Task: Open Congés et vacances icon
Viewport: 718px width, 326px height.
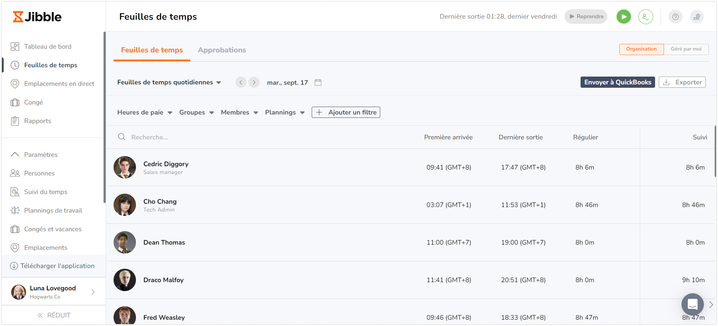Action: click(x=15, y=229)
